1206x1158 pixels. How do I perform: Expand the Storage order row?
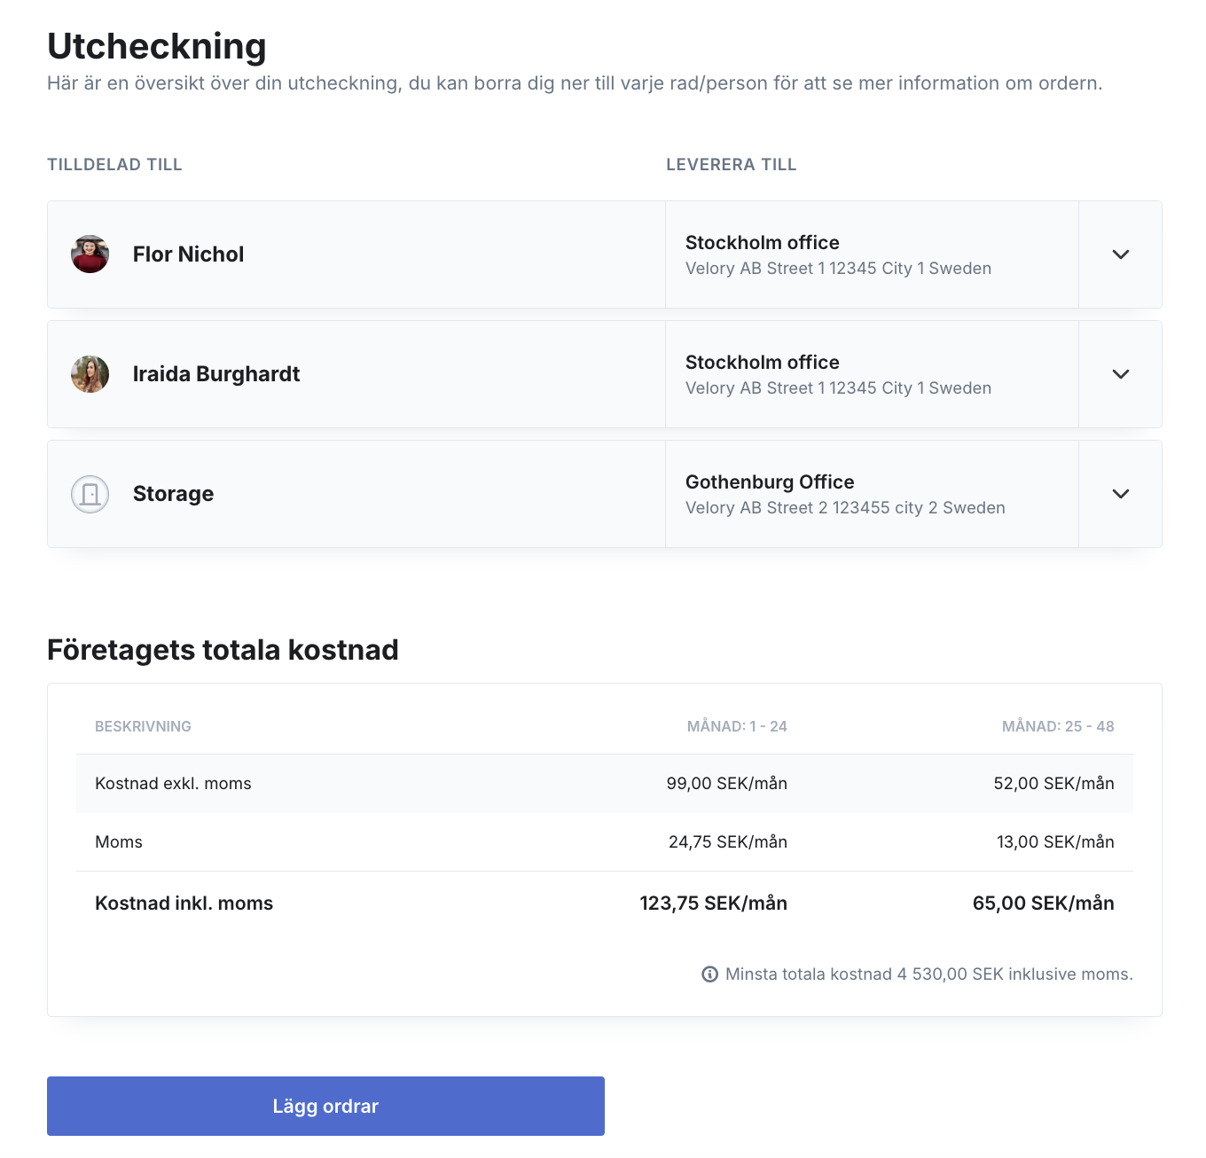tap(1121, 494)
